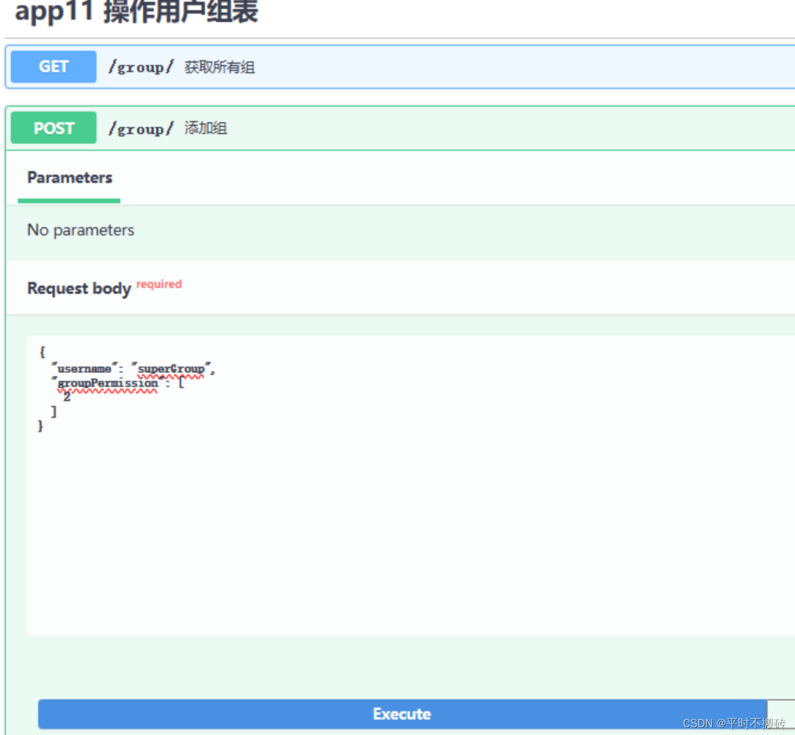Click the Request body heading
The height and width of the screenshot is (735, 795).
point(79,288)
